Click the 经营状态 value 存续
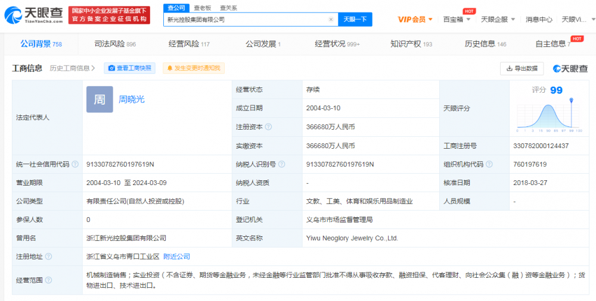The image size is (596, 301). coord(313,90)
